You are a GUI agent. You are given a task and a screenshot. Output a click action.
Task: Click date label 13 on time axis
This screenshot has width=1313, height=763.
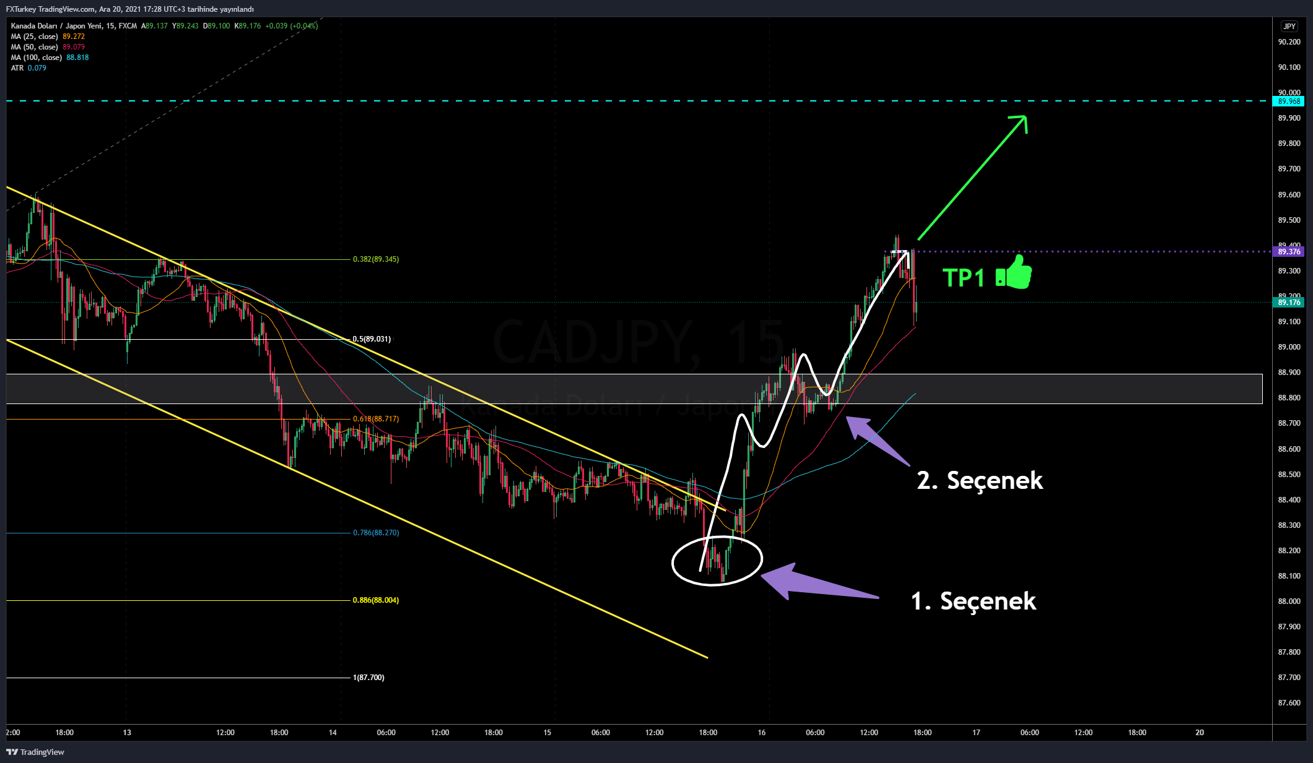coord(127,733)
